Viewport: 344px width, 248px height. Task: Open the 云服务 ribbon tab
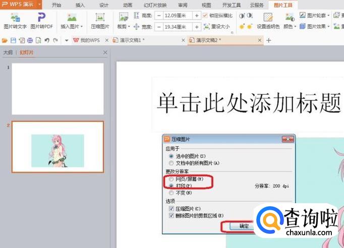[257, 5]
